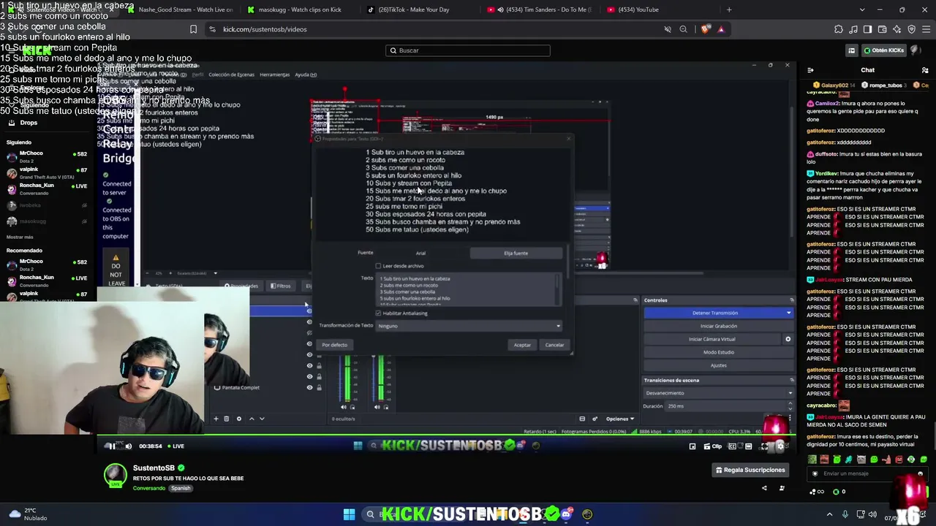This screenshot has height=526, width=936.
Task: Open virtual camera gear settings in OBS
Action: 788,339
